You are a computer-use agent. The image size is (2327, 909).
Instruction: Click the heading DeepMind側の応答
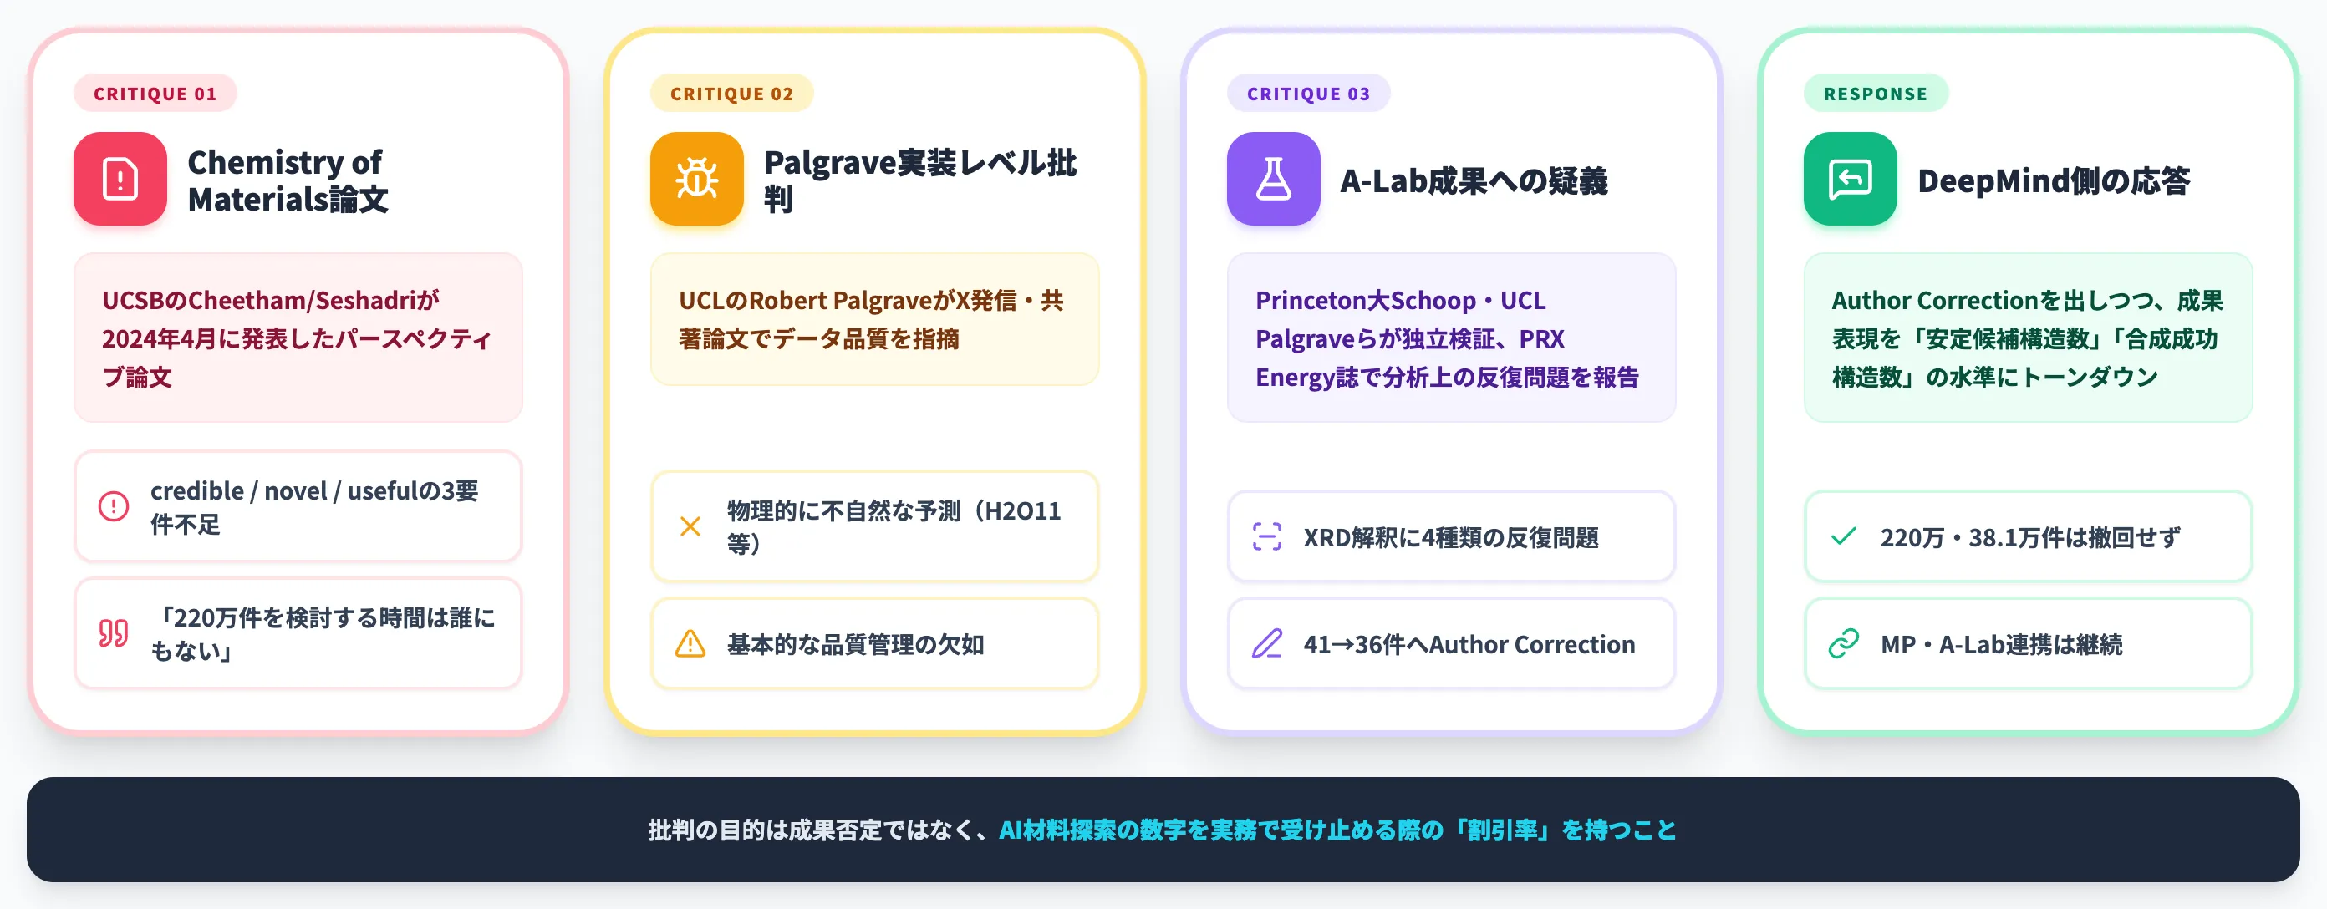click(2054, 180)
